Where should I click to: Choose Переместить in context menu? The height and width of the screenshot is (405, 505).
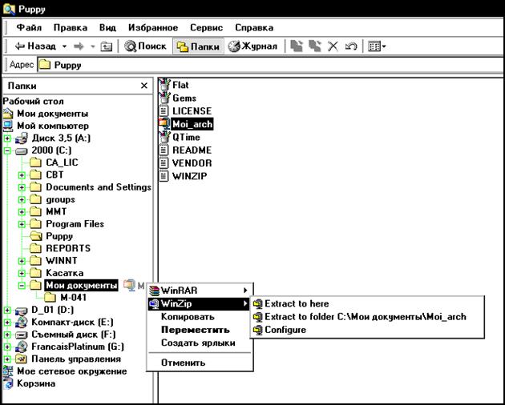(x=195, y=330)
